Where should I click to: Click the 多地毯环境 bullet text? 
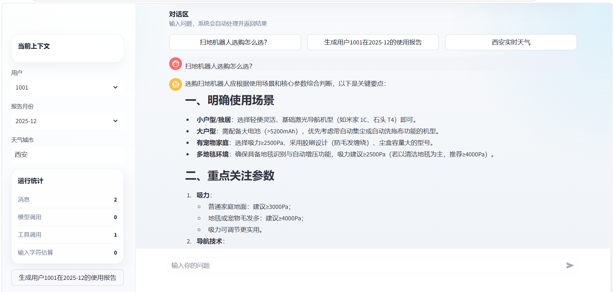pos(346,154)
